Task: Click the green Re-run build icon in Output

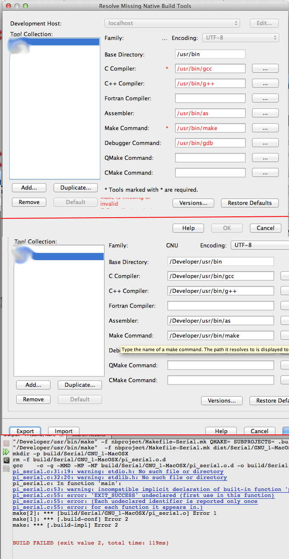Action: pyautogui.click(x=6, y=451)
